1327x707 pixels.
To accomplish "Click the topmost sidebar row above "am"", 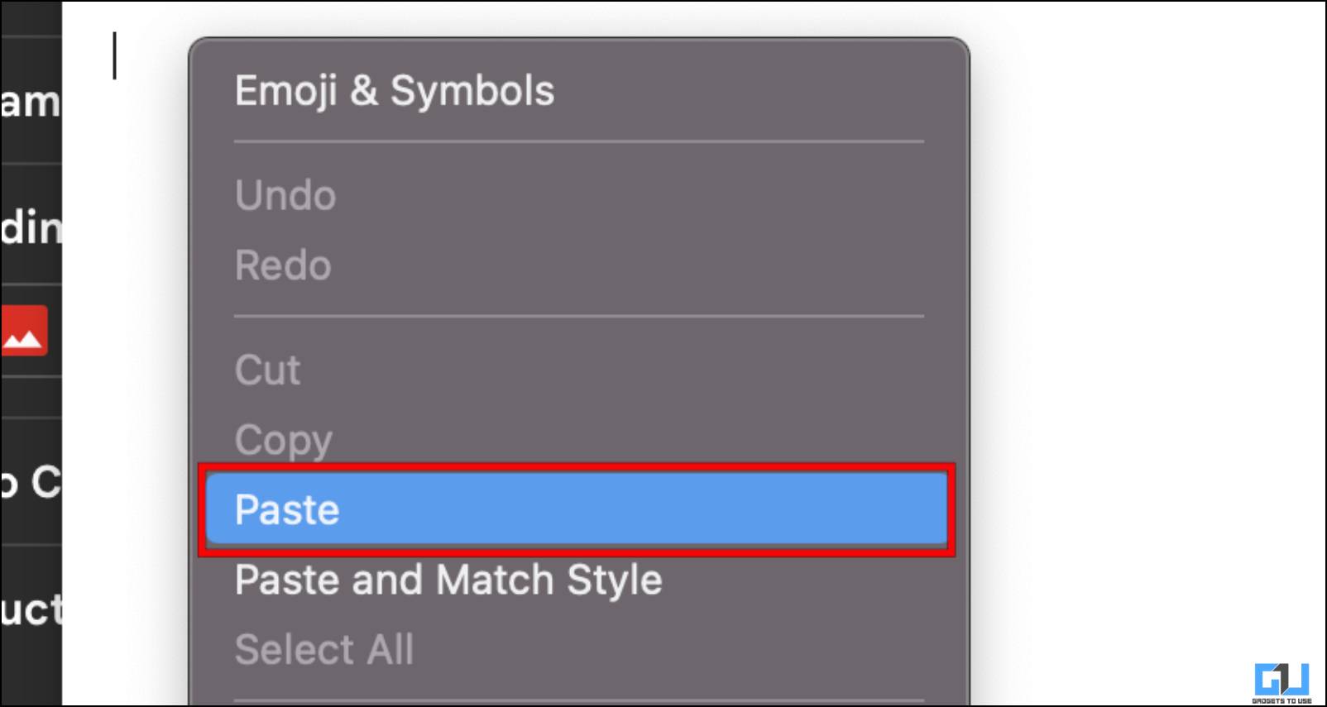I will tap(31, 19).
